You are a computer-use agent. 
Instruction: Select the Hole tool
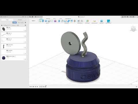[49, 21]
